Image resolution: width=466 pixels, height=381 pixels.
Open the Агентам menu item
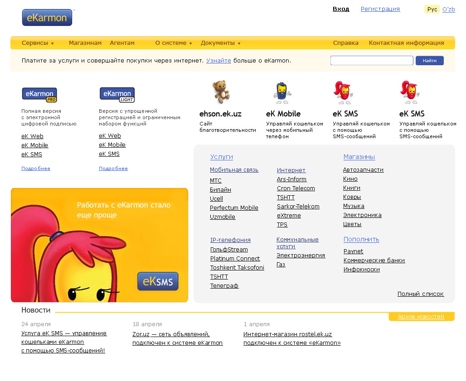click(x=122, y=43)
